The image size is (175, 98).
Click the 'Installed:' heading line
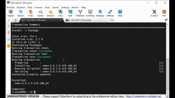tap(19, 80)
